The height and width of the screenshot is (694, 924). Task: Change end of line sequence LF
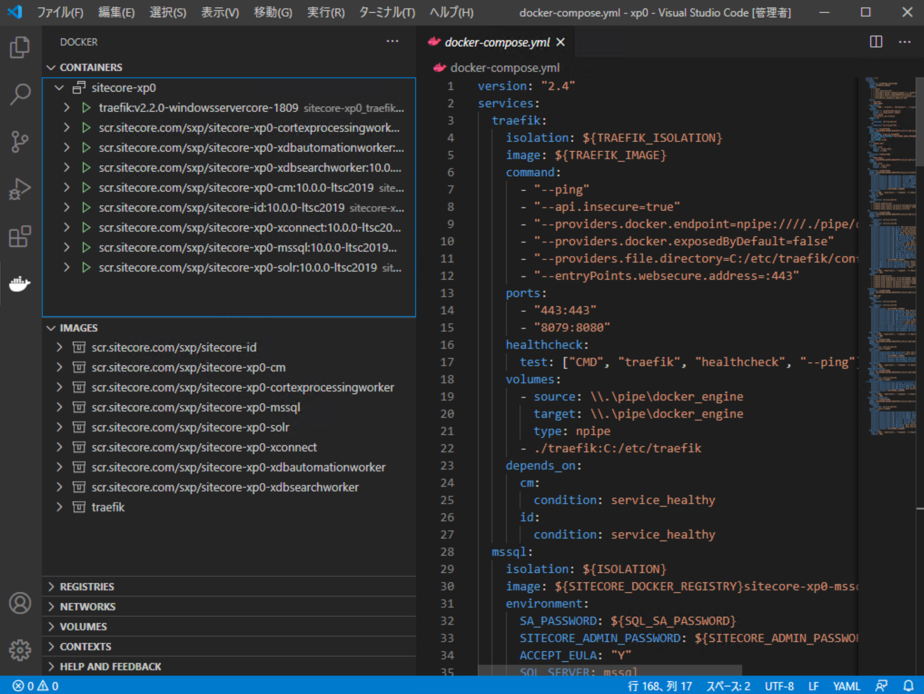813,685
